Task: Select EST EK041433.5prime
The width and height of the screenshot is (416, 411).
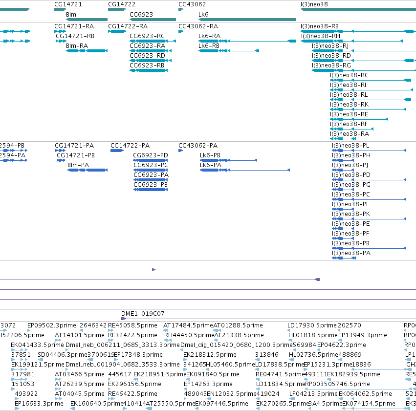Action: (x=38, y=345)
